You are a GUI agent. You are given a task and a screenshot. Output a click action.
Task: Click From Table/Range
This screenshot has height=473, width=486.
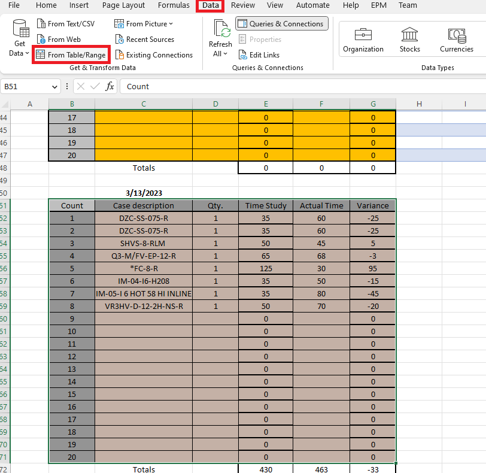click(71, 55)
